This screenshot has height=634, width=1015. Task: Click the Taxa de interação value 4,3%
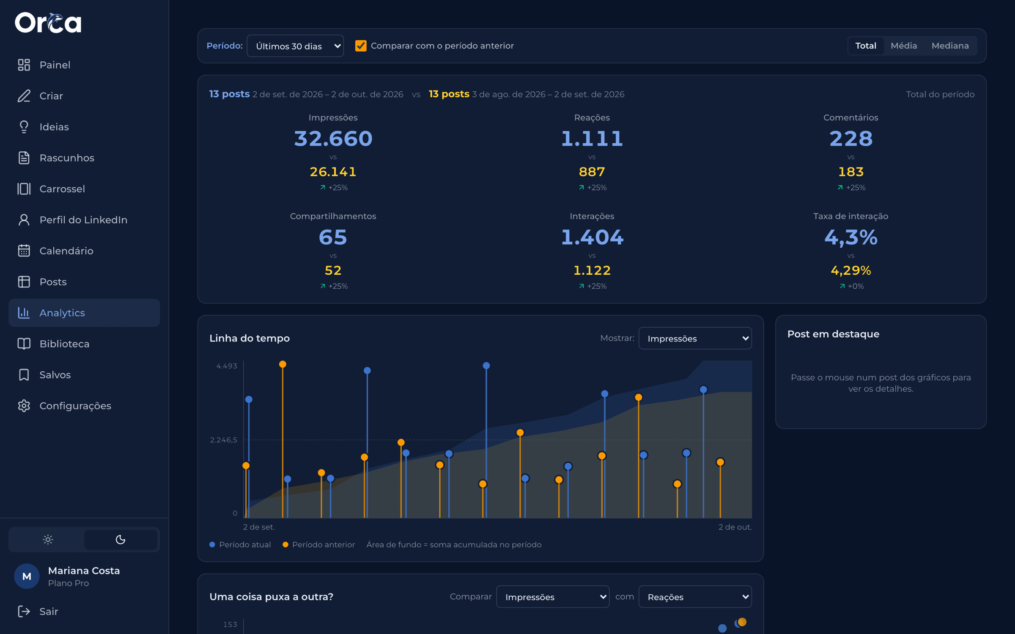(x=850, y=237)
